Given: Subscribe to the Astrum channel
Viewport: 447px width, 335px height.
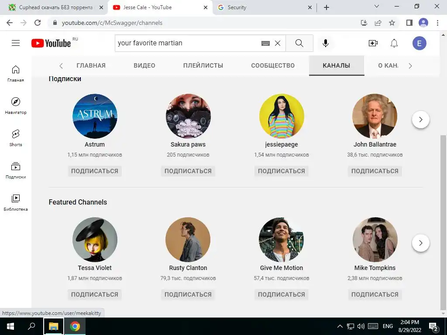Looking at the screenshot, I should [x=95, y=171].
